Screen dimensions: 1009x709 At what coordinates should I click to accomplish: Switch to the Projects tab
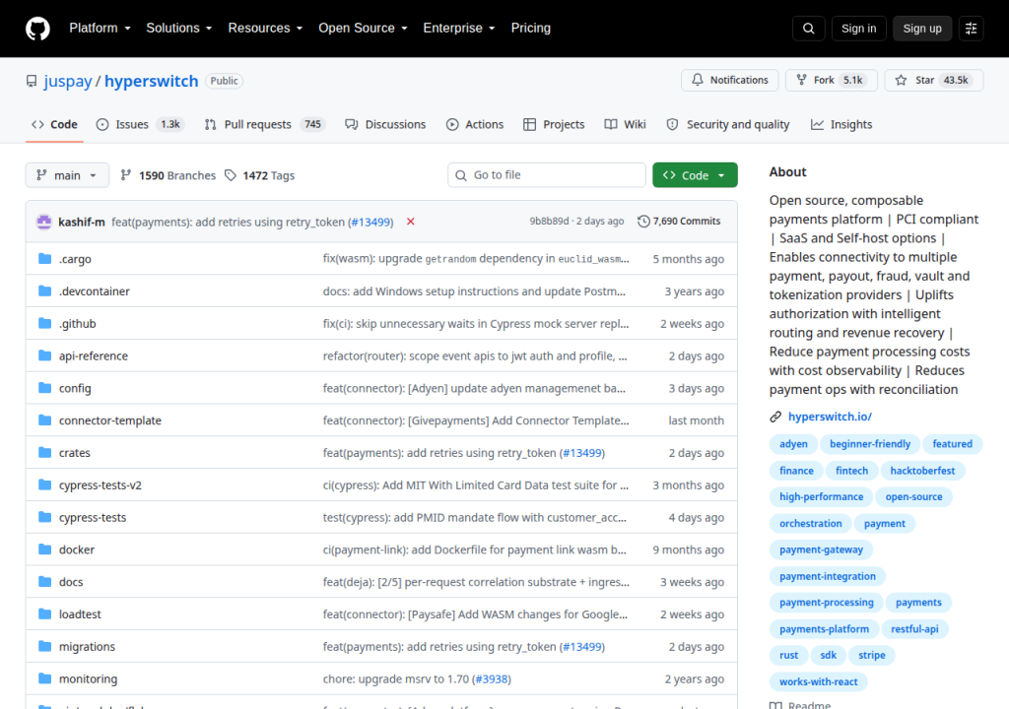click(x=554, y=124)
